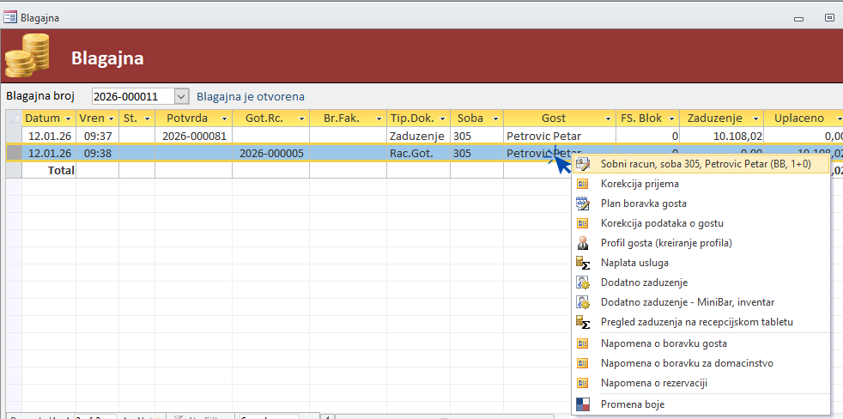Expand the Datum column filter arrow
The width and height of the screenshot is (843, 419).
pyautogui.click(x=68, y=118)
